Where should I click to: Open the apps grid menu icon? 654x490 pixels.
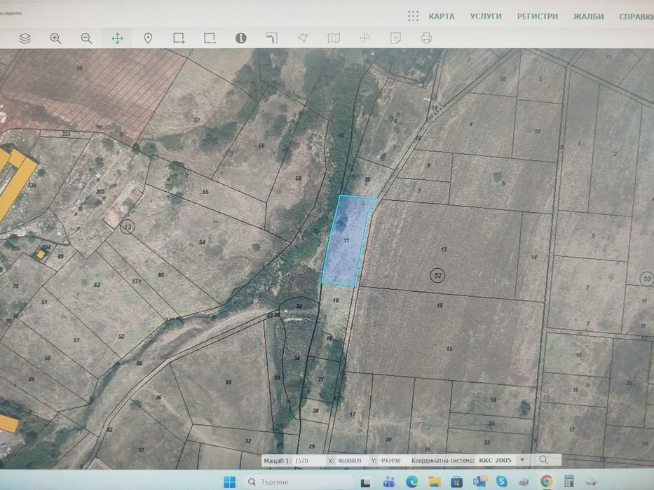(x=414, y=16)
